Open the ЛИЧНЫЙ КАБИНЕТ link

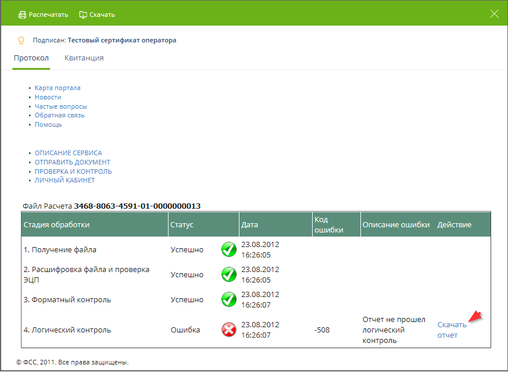pyautogui.click(x=65, y=180)
